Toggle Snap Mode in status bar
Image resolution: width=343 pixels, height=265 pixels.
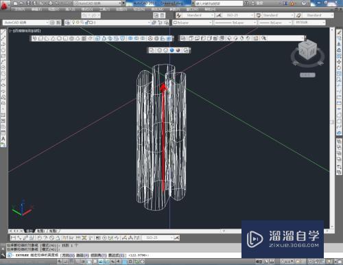coord(66,262)
